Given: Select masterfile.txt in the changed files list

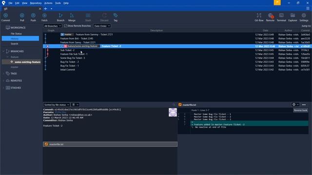Looking at the screenshot, I should click(x=110, y=144).
